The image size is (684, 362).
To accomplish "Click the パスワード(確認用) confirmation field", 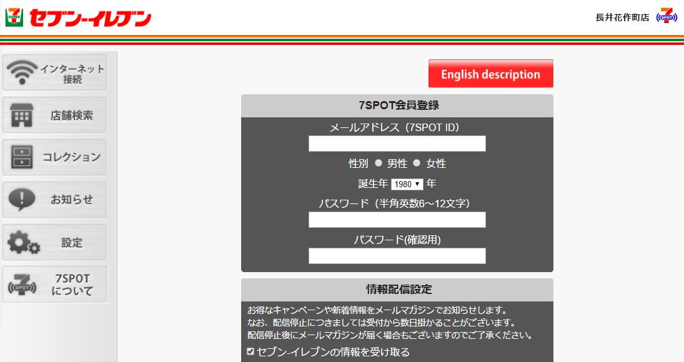I will coord(397,256).
